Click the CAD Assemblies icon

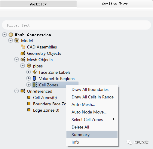click(23, 47)
